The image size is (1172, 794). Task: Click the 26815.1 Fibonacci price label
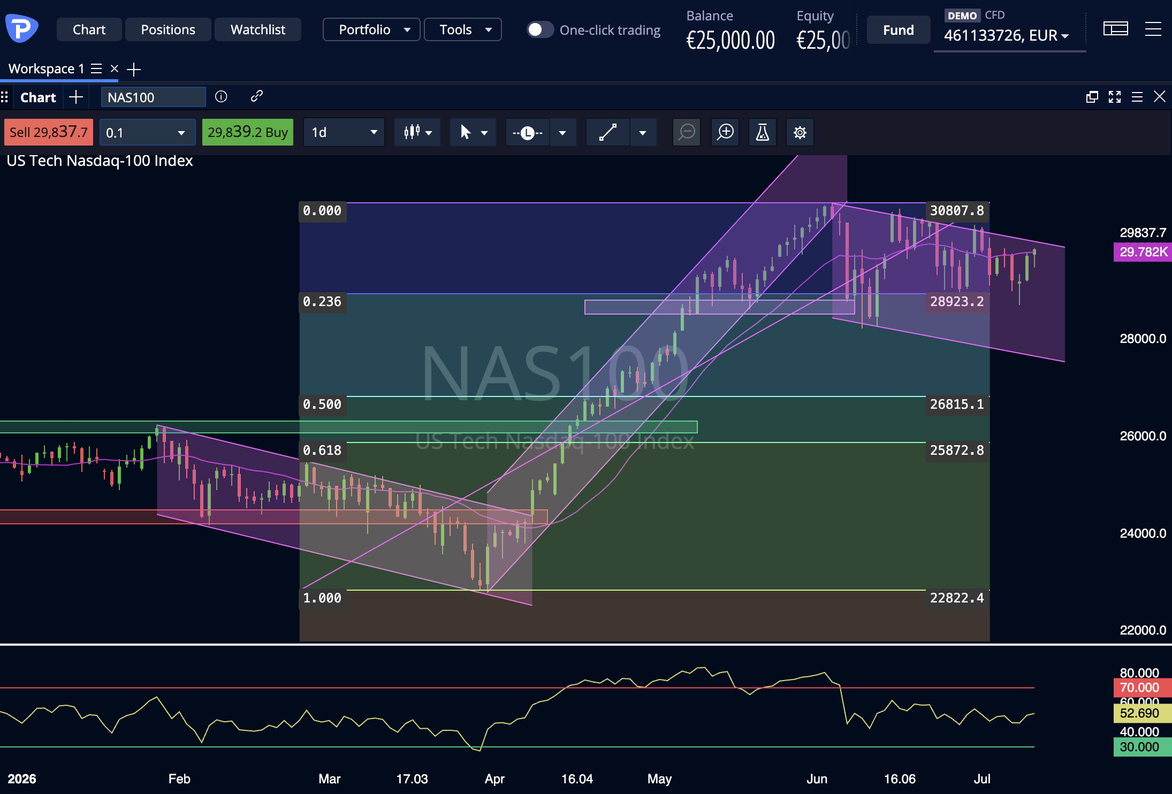957,404
